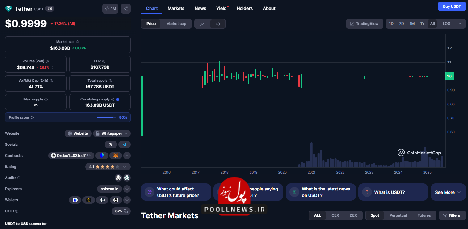Screen dimensions: 468x229
Task: Click the Total supply info icon
Action: tap(111, 80)
